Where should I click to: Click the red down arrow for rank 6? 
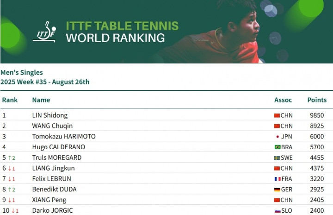(x=9, y=169)
